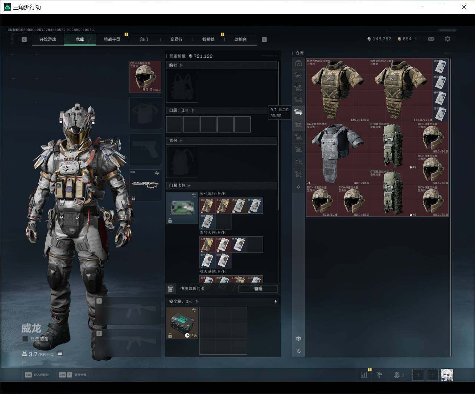Viewport: 475px width, 394px height.
Task: Select the safe box with 2天 timer
Action: point(182,323)
